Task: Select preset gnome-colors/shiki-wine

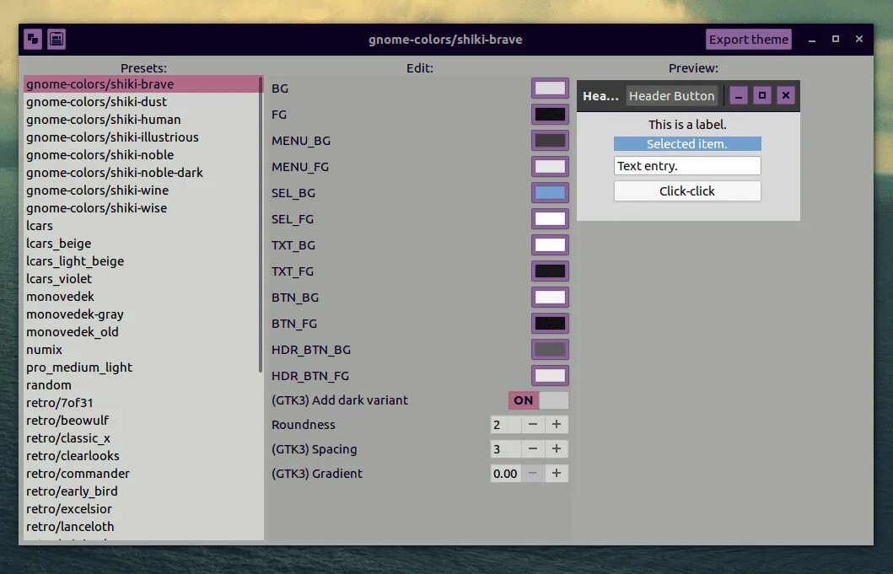Action: (142, 190)
